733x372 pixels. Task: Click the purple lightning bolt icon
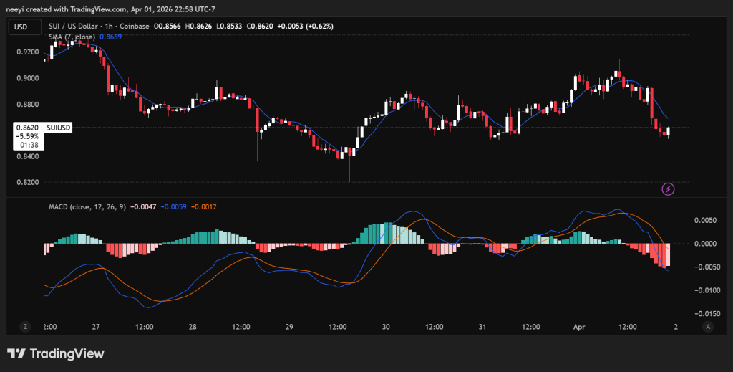pyautogui.click(x=668, y=189)
